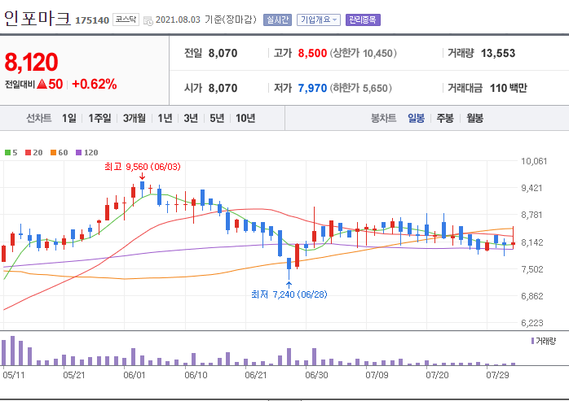
Task: Click the orange 60-day moving average swatch
Action: tap(53, 152)
